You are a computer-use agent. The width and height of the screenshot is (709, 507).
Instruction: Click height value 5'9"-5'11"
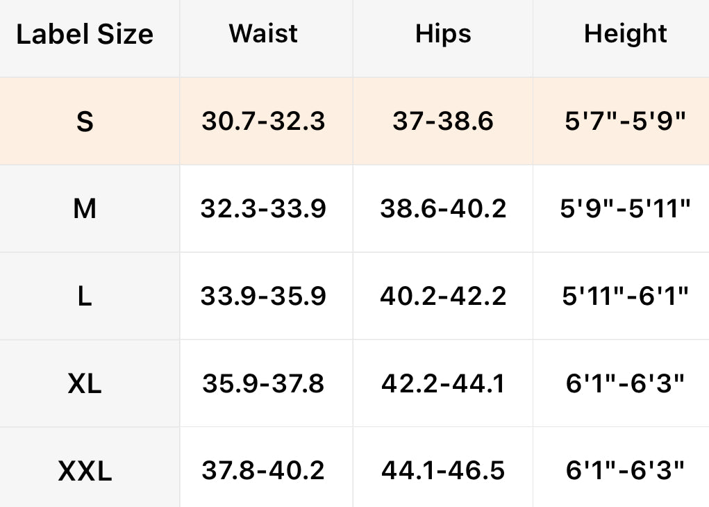pyautogui.click(x=625, y=208)
